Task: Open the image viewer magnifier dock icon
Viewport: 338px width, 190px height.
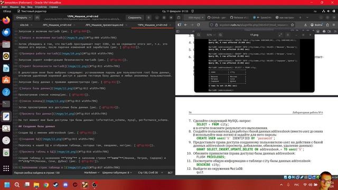Action: [x=6, y=128]
